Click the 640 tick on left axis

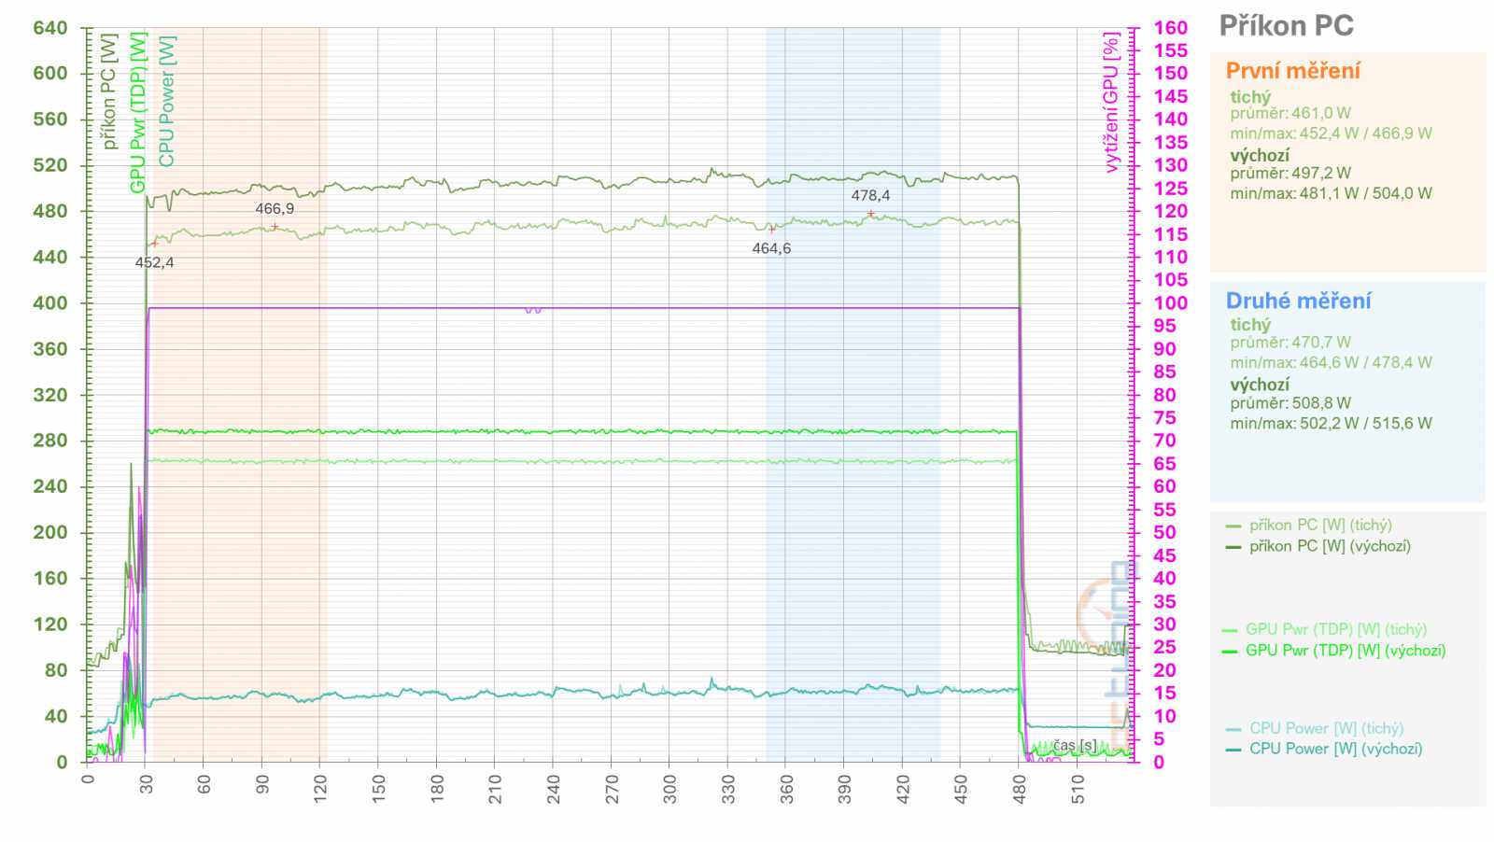tap(50, 28)
